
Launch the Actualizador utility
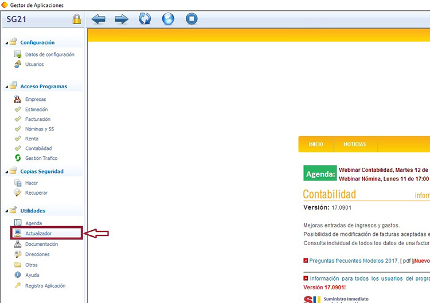click(x=38, y=234)
